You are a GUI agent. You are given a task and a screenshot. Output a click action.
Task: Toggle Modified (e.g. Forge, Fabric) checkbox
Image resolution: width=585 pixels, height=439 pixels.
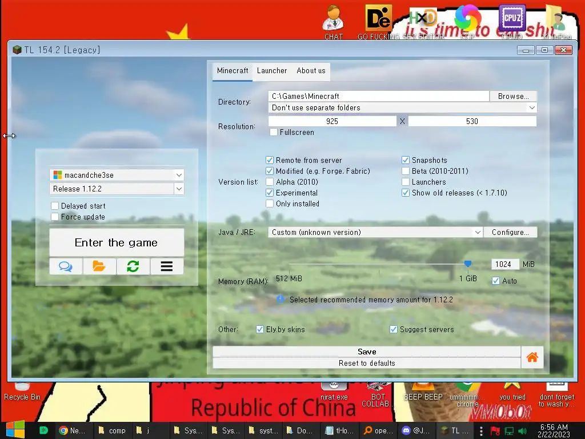(270, 171)
